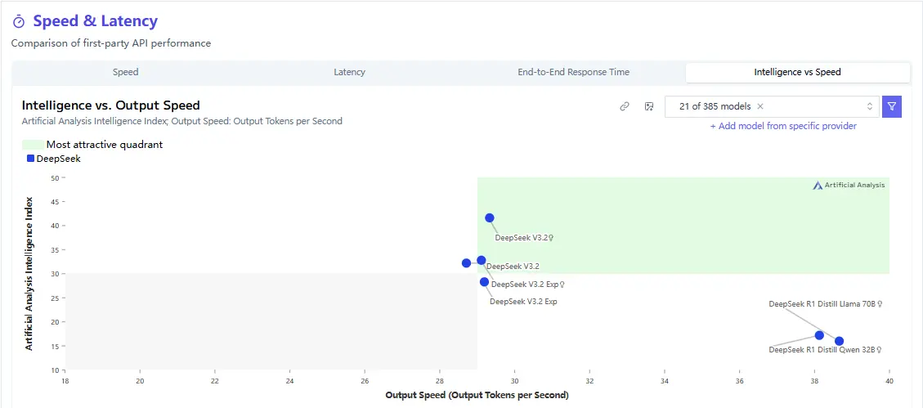Click the DeepSeek R1 Distill Qwen 32B label
Screen dimensions: 923x408
pyautogui.click(x=825, y=350)
